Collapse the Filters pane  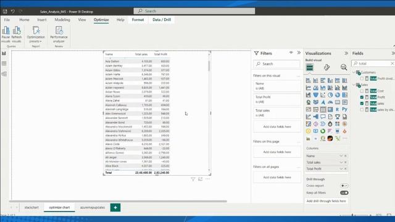(299, 53)
